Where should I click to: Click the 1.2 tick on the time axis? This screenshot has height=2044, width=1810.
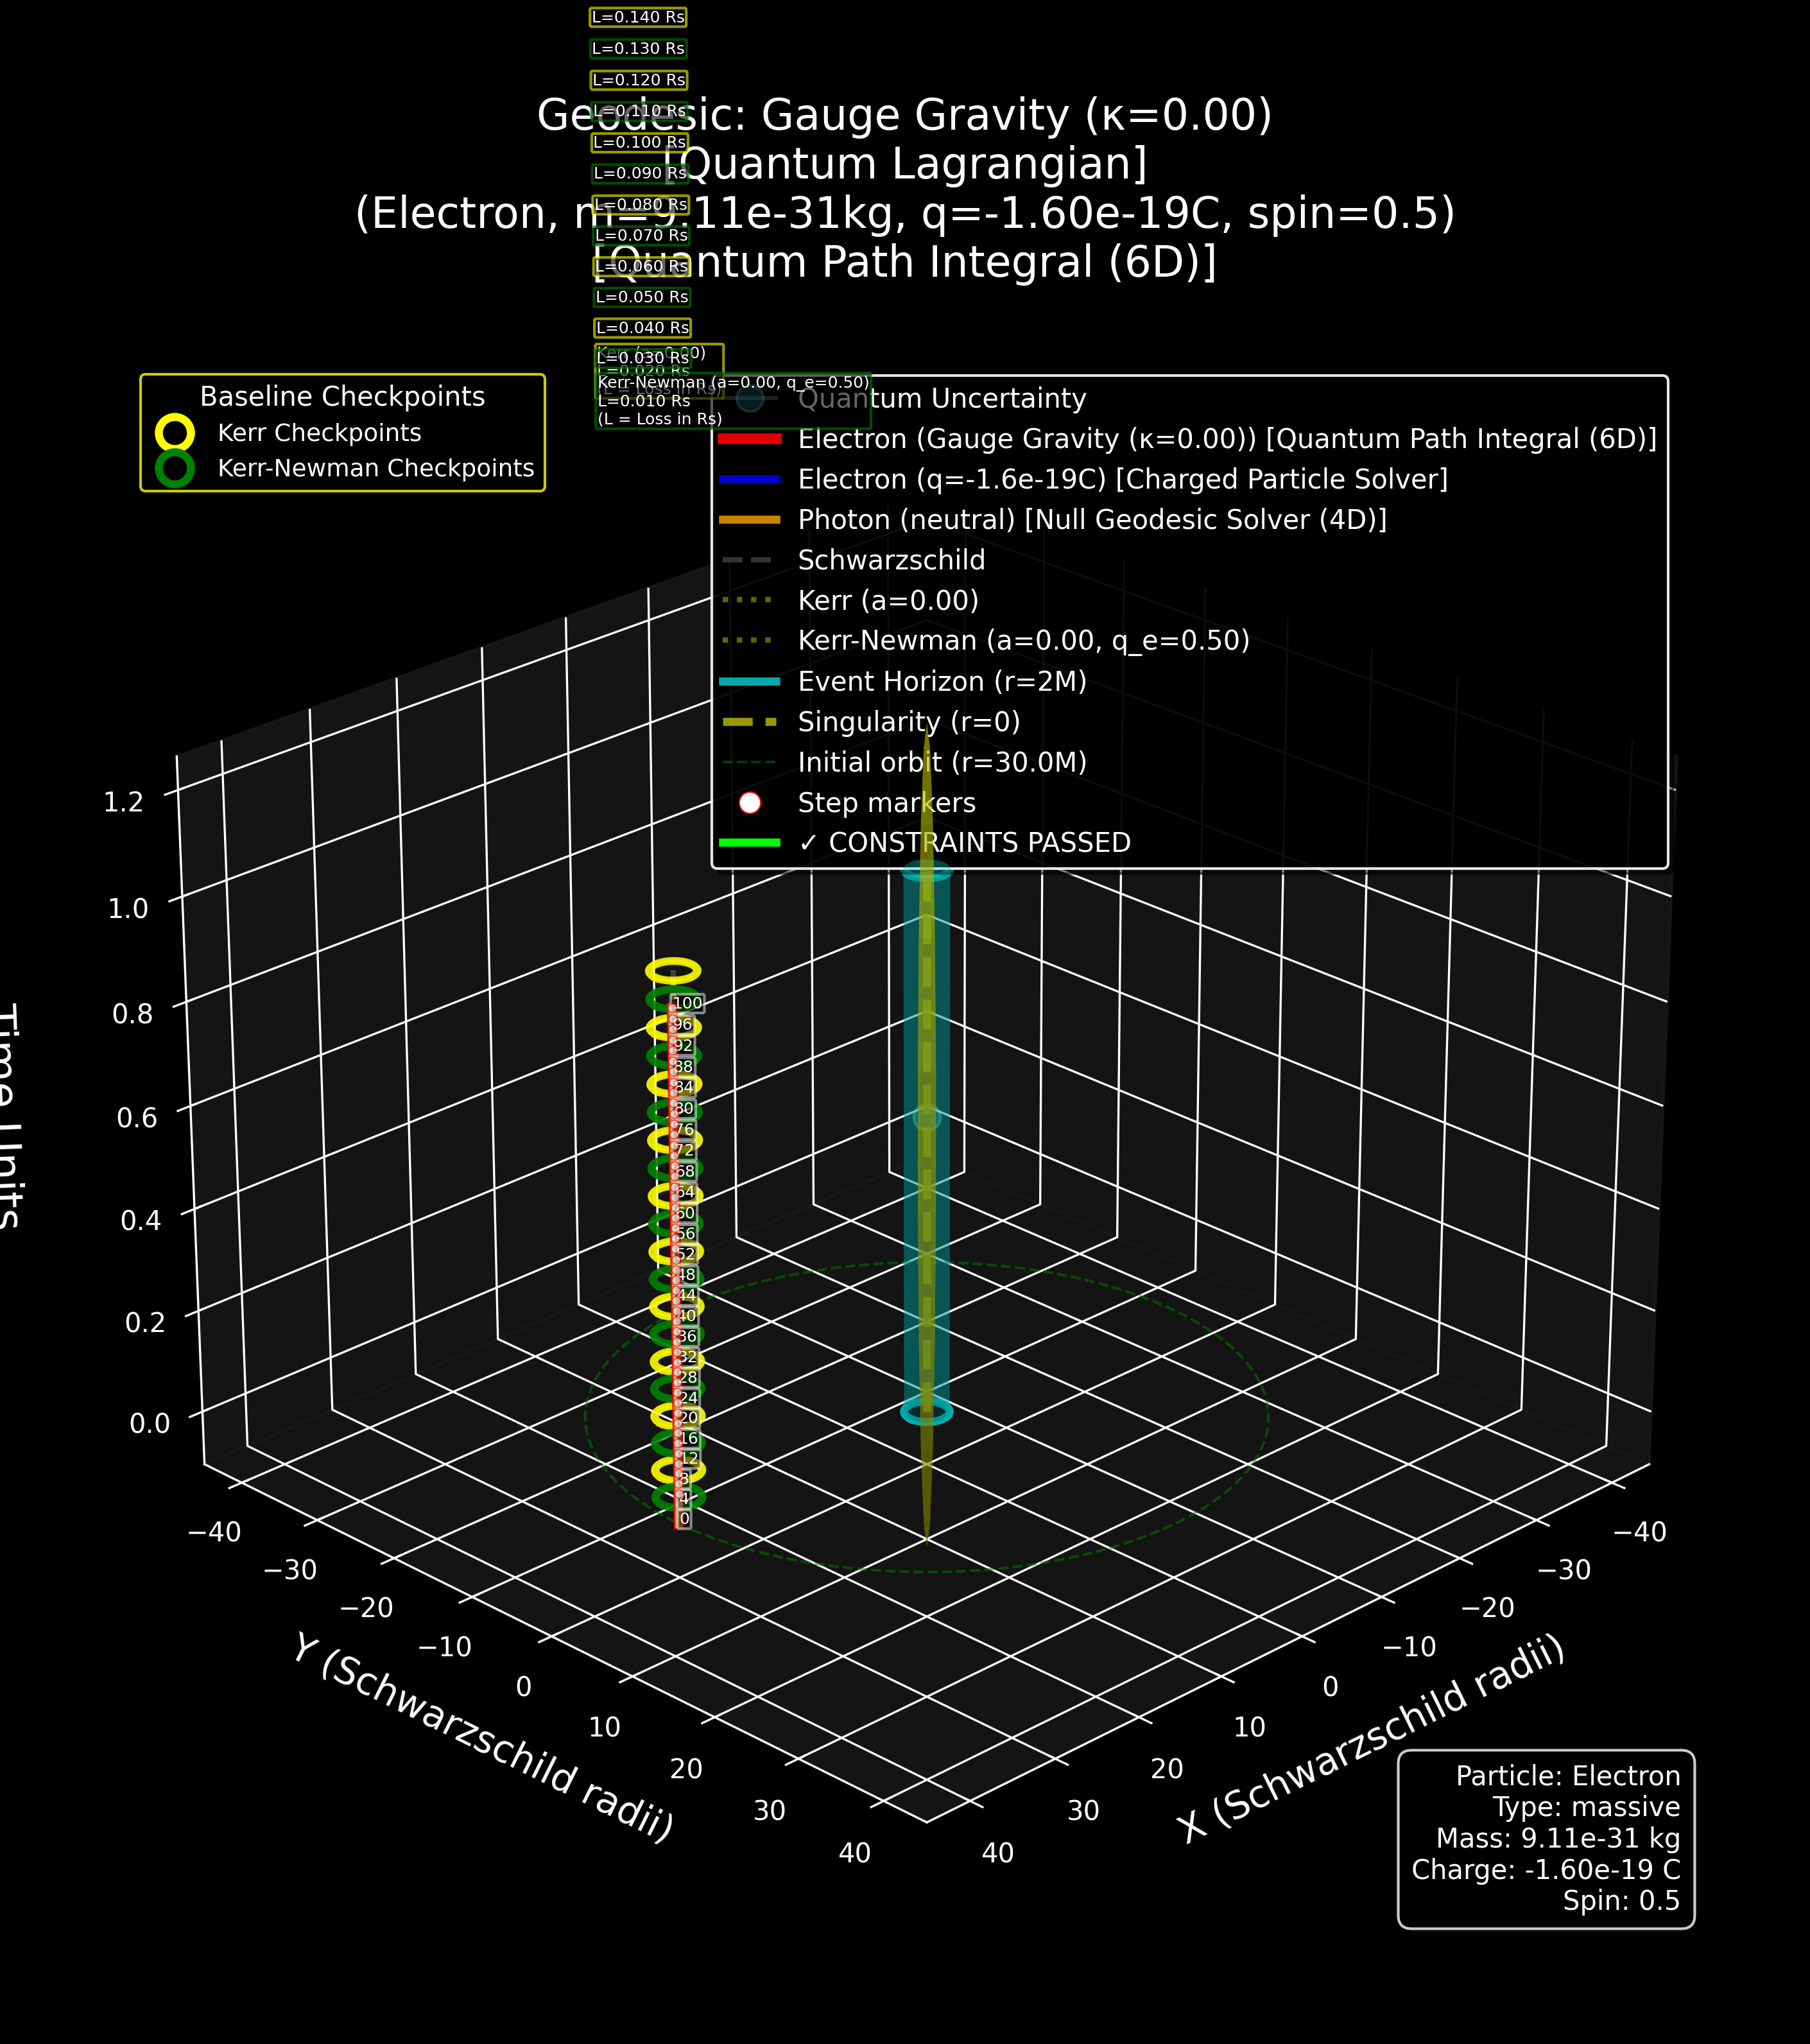pyautogui.click(x=125, y=801)
